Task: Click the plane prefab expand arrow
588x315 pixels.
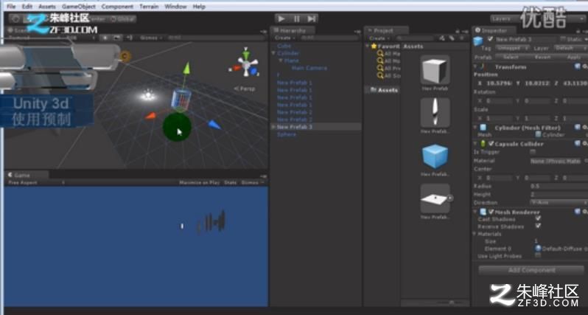Action: tap(450, 198)
